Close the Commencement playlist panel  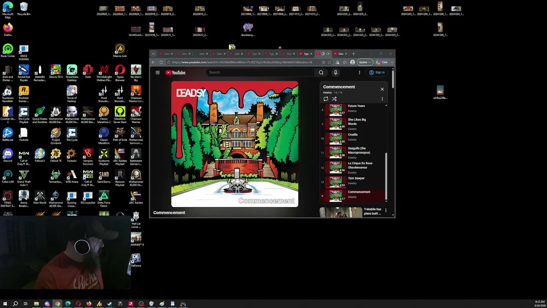pos(382,89)
